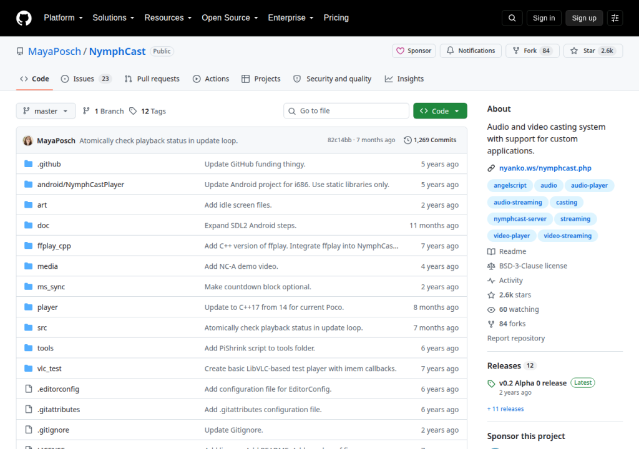Image resolution: width=639 pixels, height=449 pixels.
Task: Star the NymphCast repository
Action: pos(593,51)
